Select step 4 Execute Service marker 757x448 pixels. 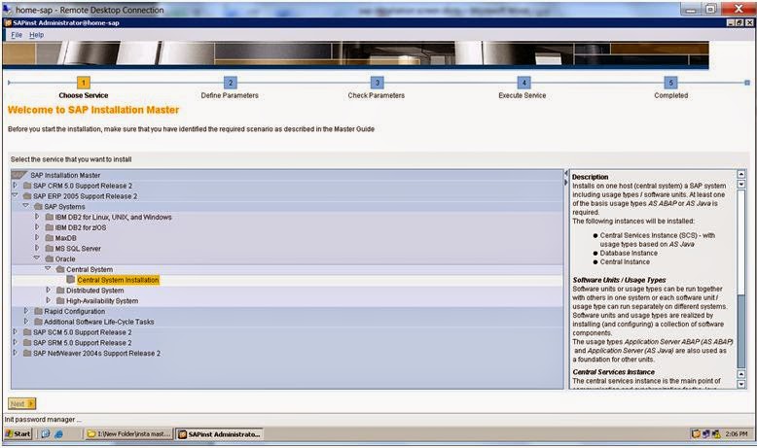click(x=523, y=83)
